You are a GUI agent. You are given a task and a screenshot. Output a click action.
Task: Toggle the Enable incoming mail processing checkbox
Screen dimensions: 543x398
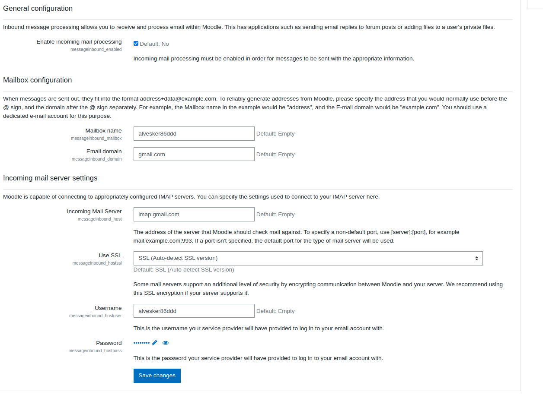pos(136,44)
